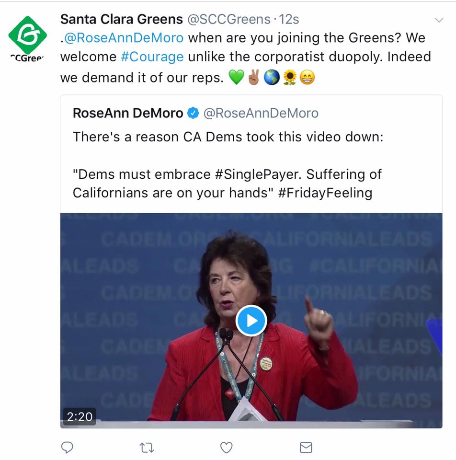Open the #Courage hashtag
The image size is (456, 460).
(x=152, y=57)
